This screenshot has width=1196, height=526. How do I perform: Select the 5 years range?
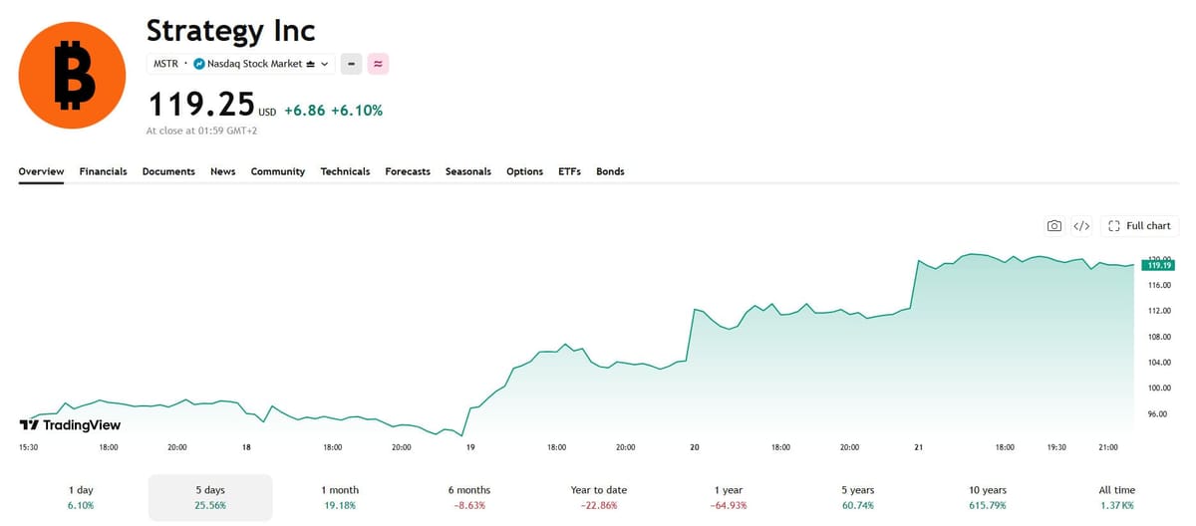857,497
